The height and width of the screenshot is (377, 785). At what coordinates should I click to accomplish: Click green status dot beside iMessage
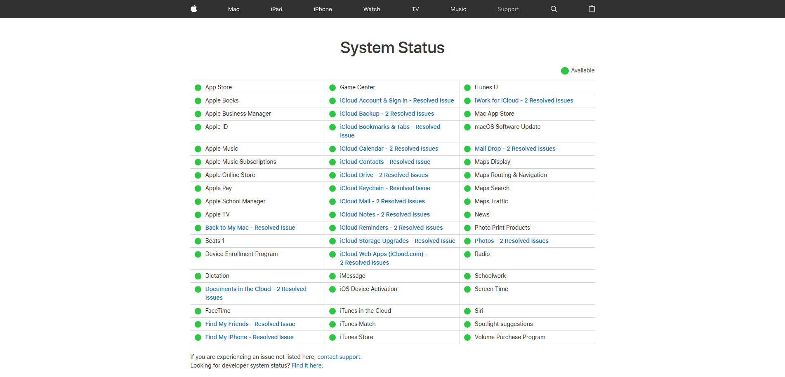click(x=332, y=276)
